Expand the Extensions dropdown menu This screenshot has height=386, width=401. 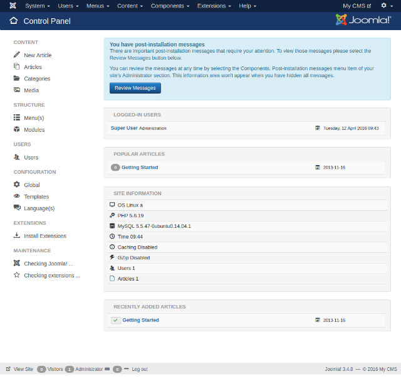coord(214,6)
